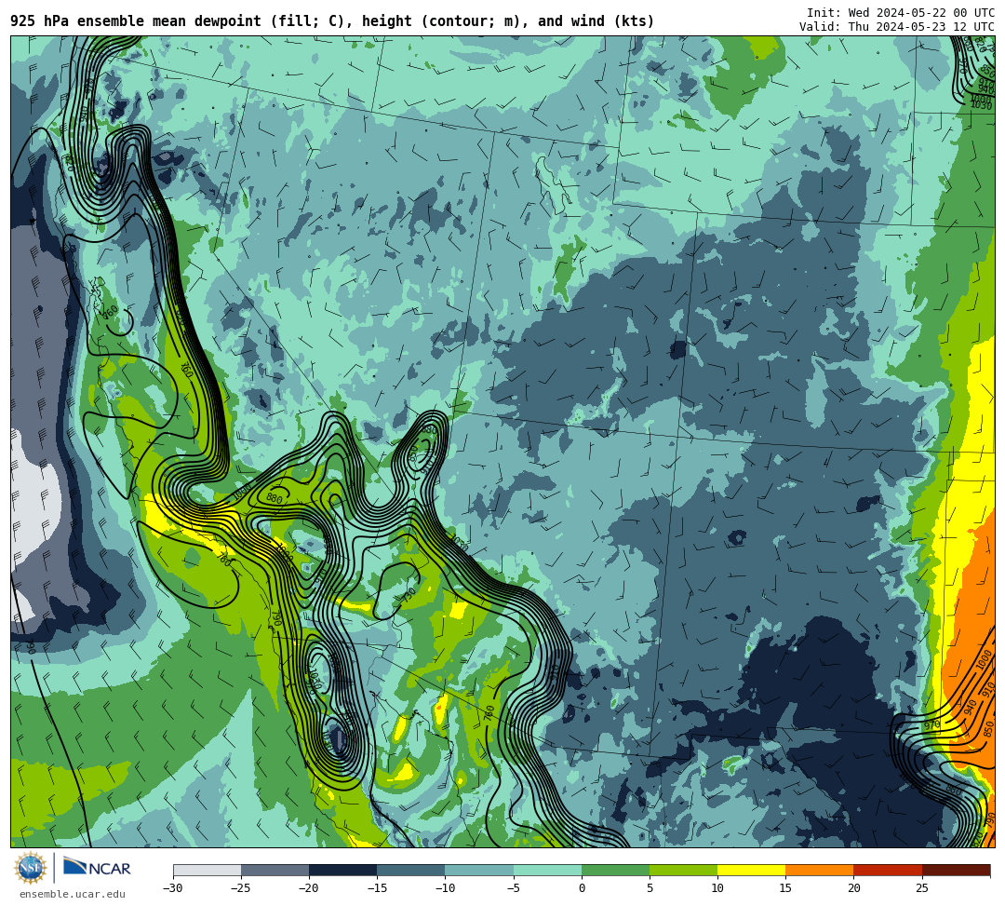The width and height of the screenshot is (1005, 906).
Task: Click the 25 colorbar tick label
Action: pos(921,888)
